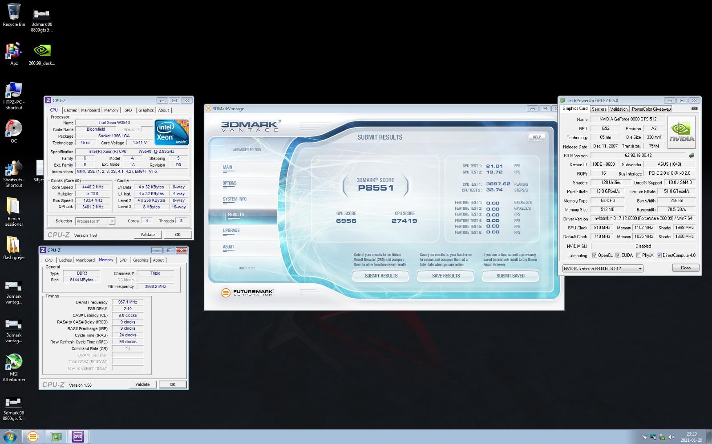Expand the Processor #1 selection dropdown

click(112, 221)
